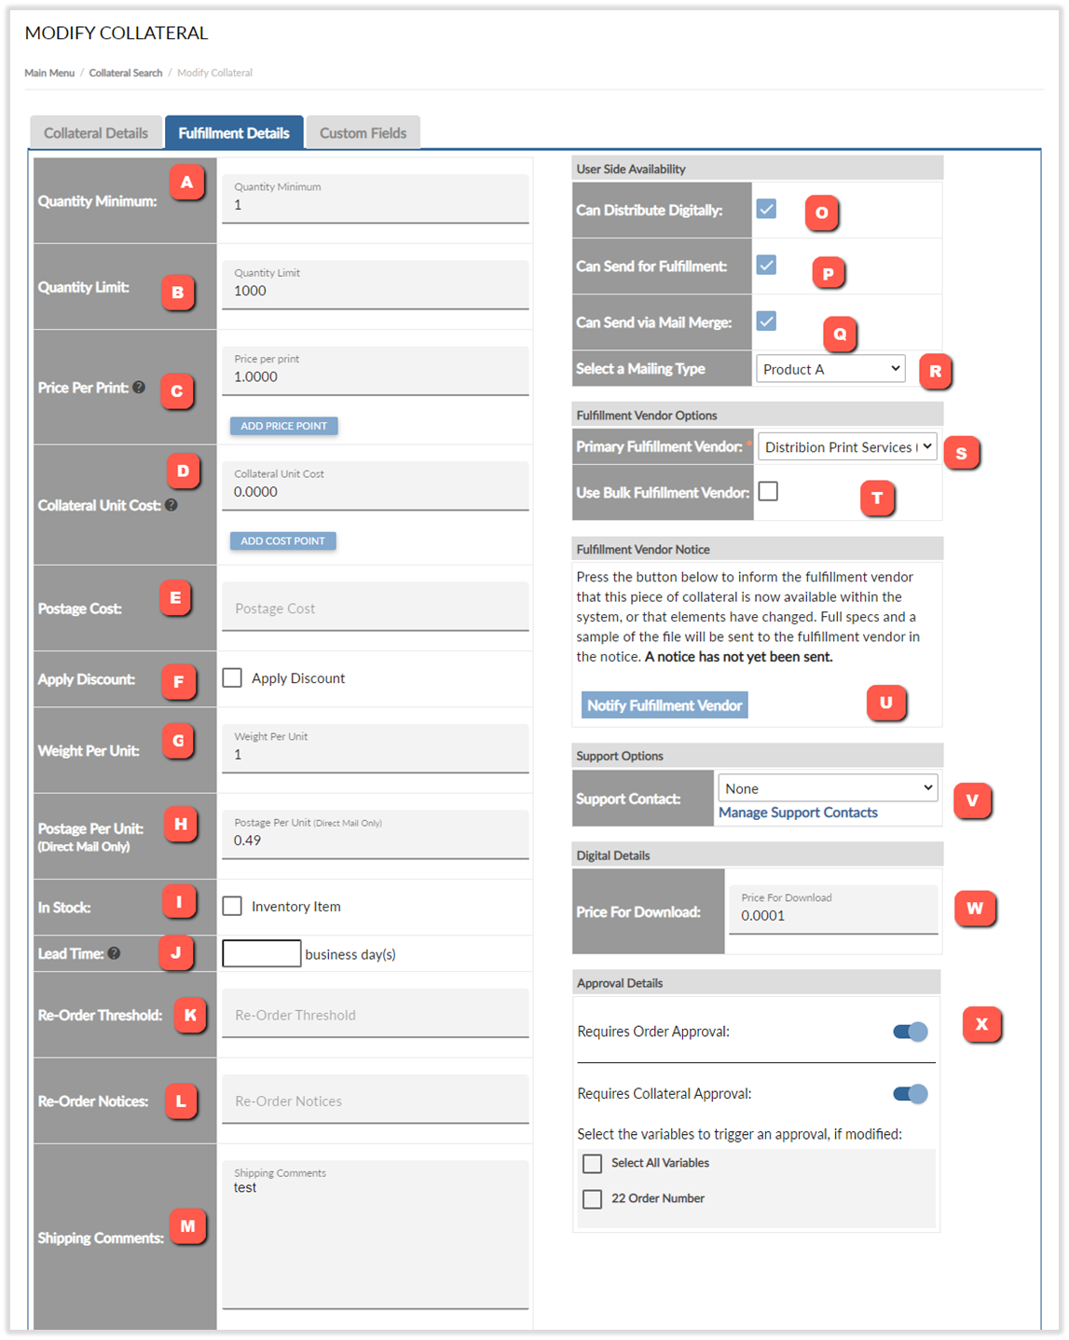
Task: Open Manage Support Contacts link
Action: pos(798,813)
